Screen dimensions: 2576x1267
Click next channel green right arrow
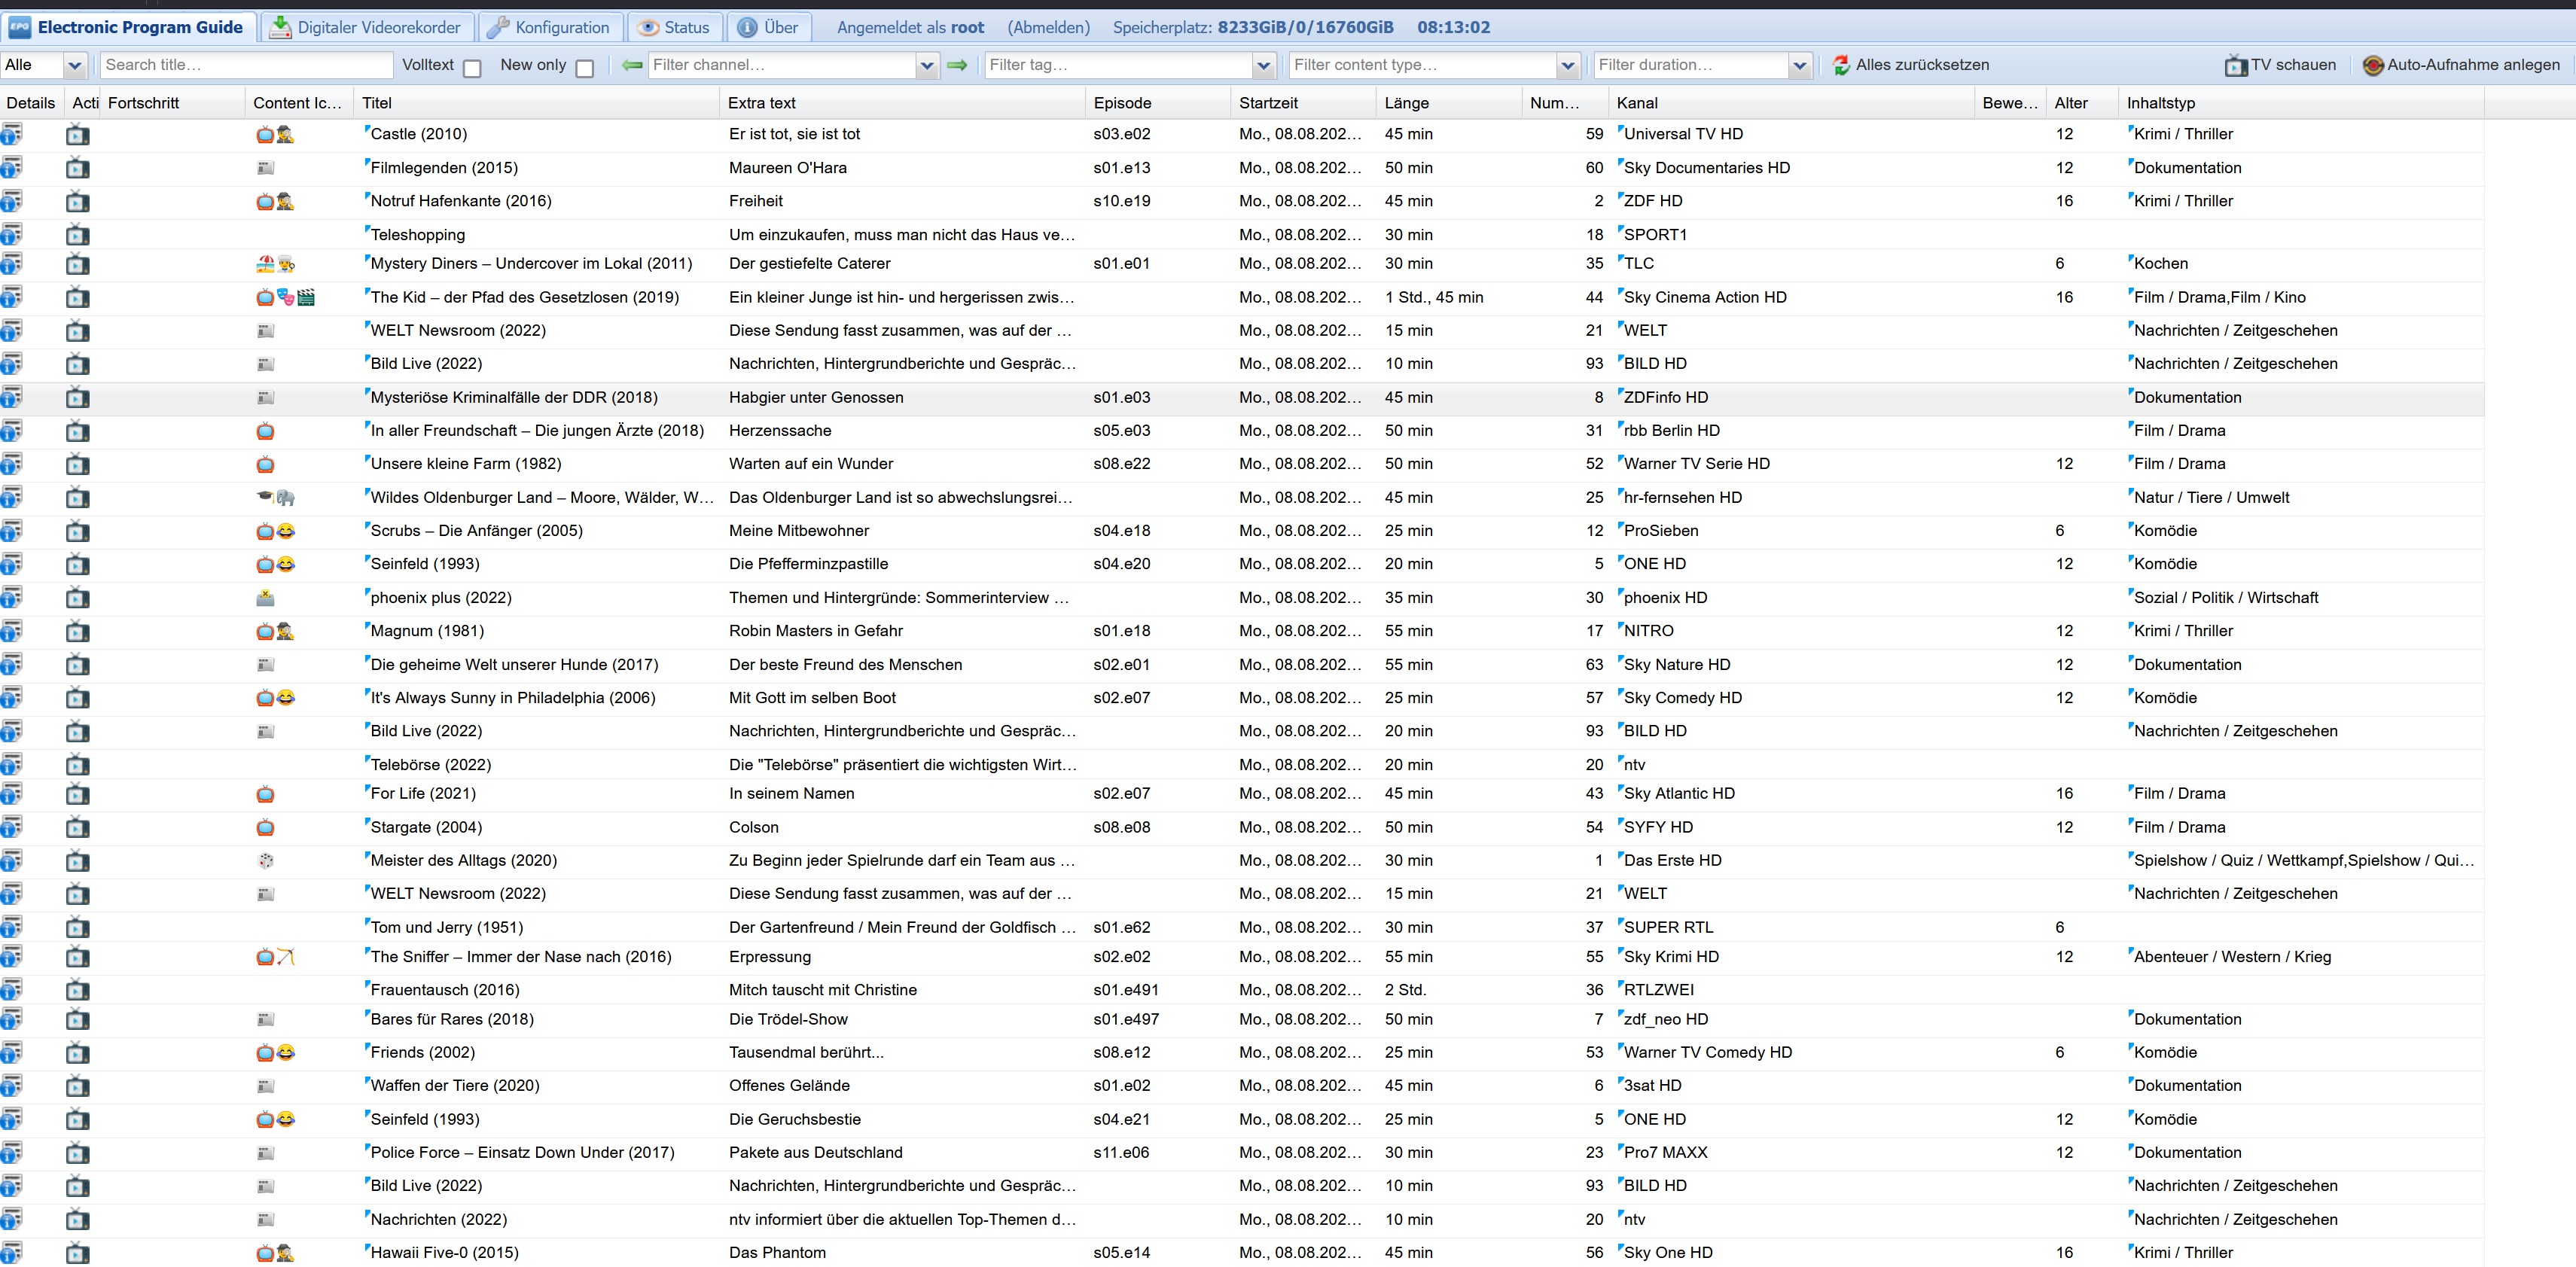tap(957, 65)
